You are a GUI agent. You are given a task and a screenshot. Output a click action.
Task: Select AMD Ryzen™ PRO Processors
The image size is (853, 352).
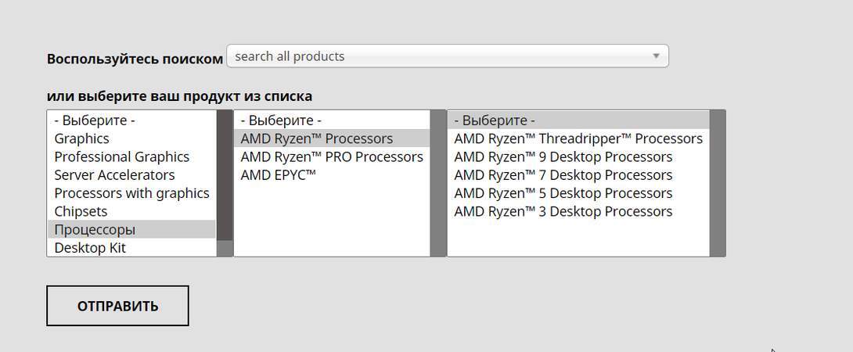tap(332, 156)
